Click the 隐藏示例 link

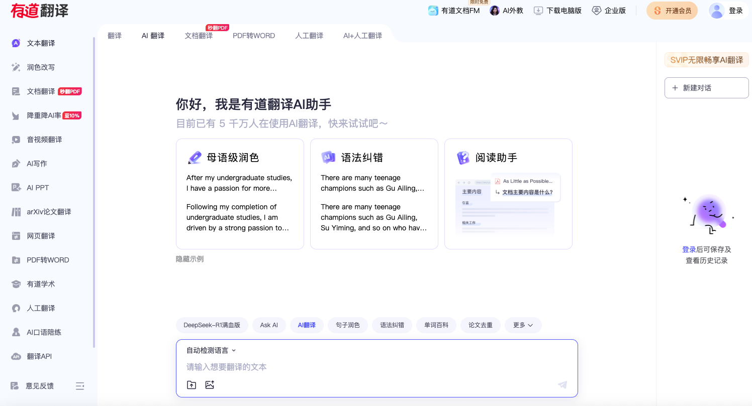(190, 259)
